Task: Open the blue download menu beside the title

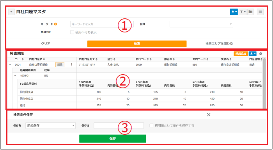Action: coord(234,12)
